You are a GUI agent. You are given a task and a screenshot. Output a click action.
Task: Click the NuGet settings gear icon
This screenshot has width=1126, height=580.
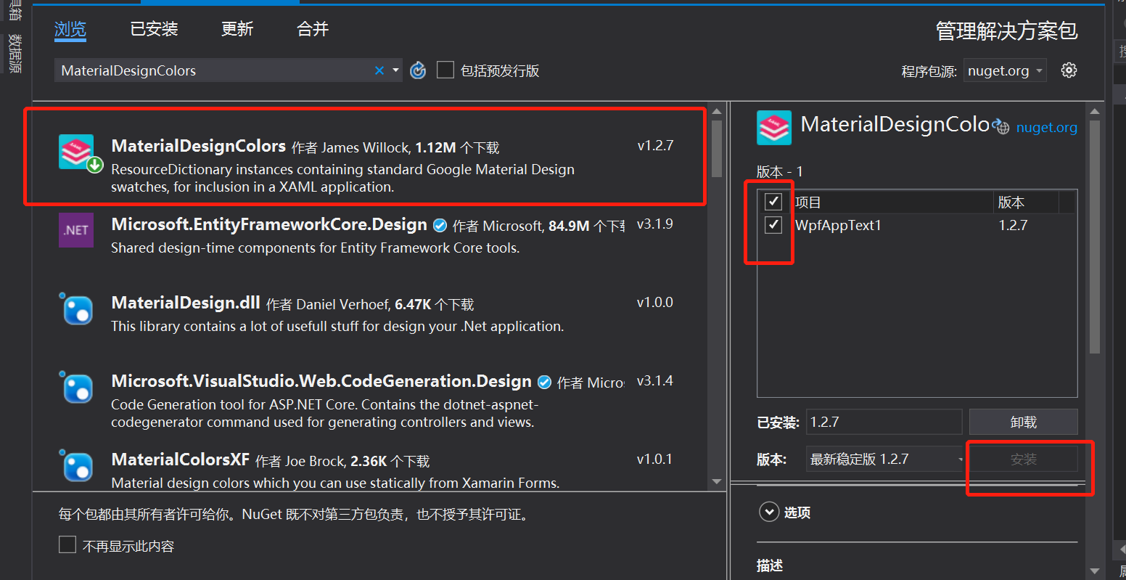(x=1069, y=70)
